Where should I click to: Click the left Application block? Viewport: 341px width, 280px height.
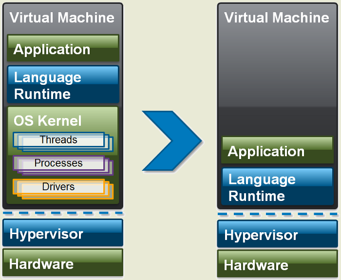pos(63,48)
